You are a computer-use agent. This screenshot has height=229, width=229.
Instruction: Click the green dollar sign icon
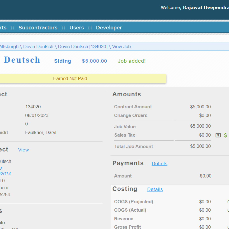pos(225,135)
